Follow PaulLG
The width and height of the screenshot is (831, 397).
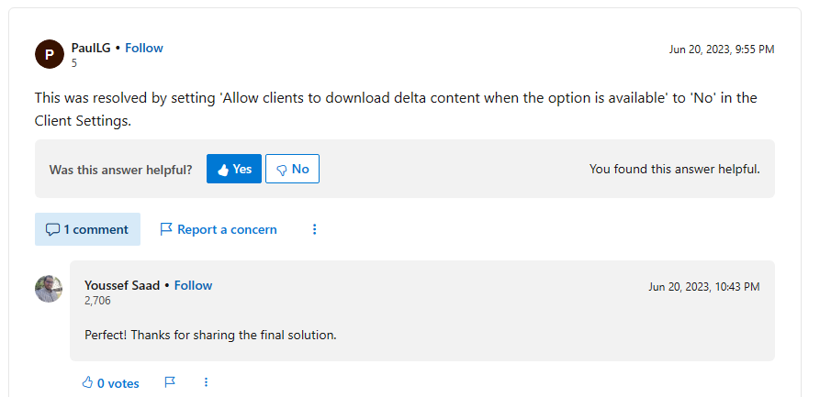[x=144, y=49]
